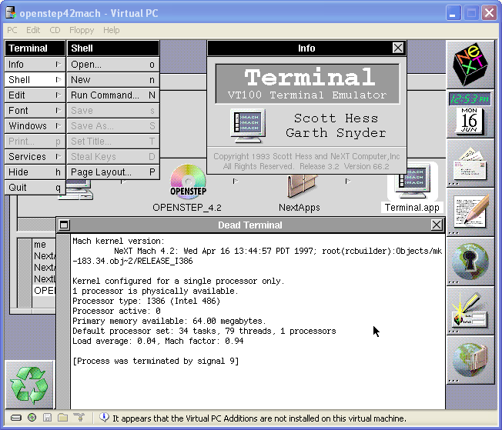Viewport: 502px width, 430px height.
Task: Click the clock and calendar dock tile
Action: pos(470,114)
